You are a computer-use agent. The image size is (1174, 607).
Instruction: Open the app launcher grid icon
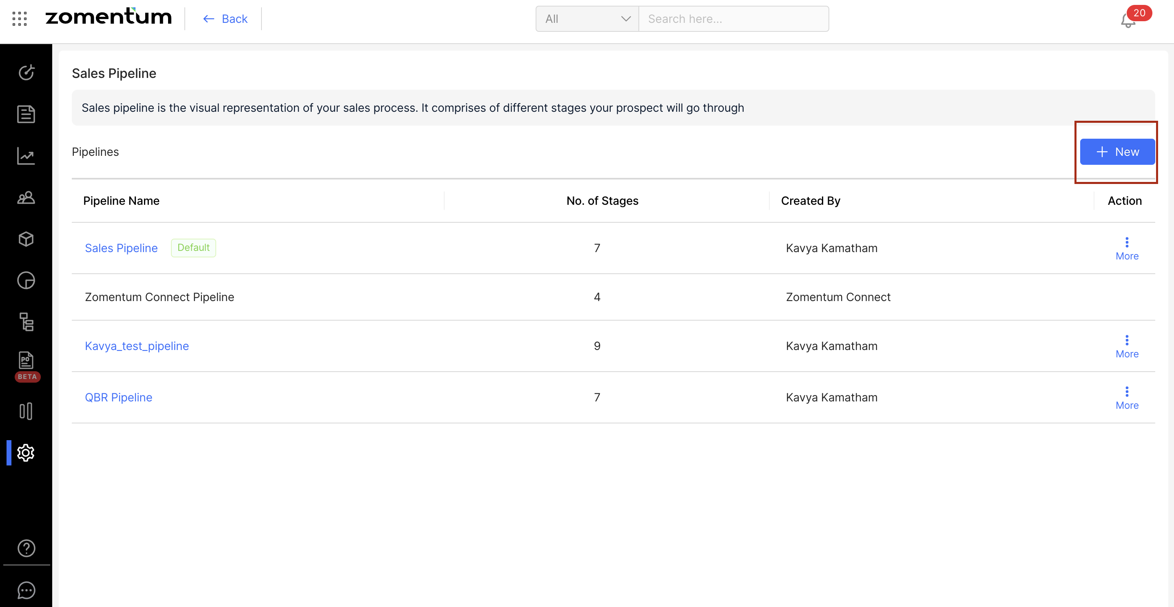pyautogui.click(x=20, y=19)
